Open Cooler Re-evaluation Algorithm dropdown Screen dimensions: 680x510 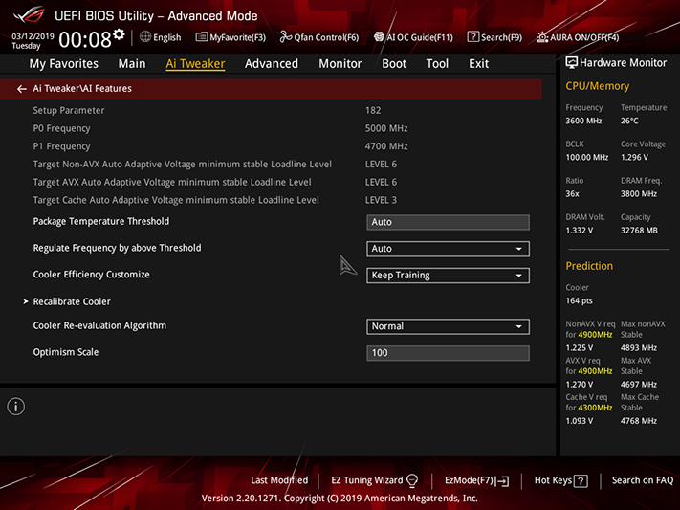(x=448, y=326)
